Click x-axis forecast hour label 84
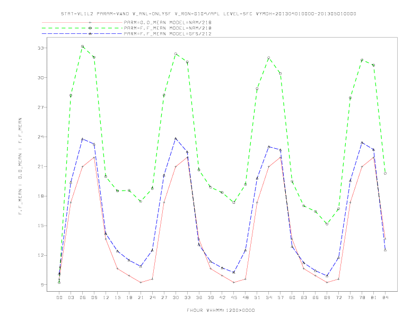The height and width of the screenshot is (324, 420). (x=385, y=298)
